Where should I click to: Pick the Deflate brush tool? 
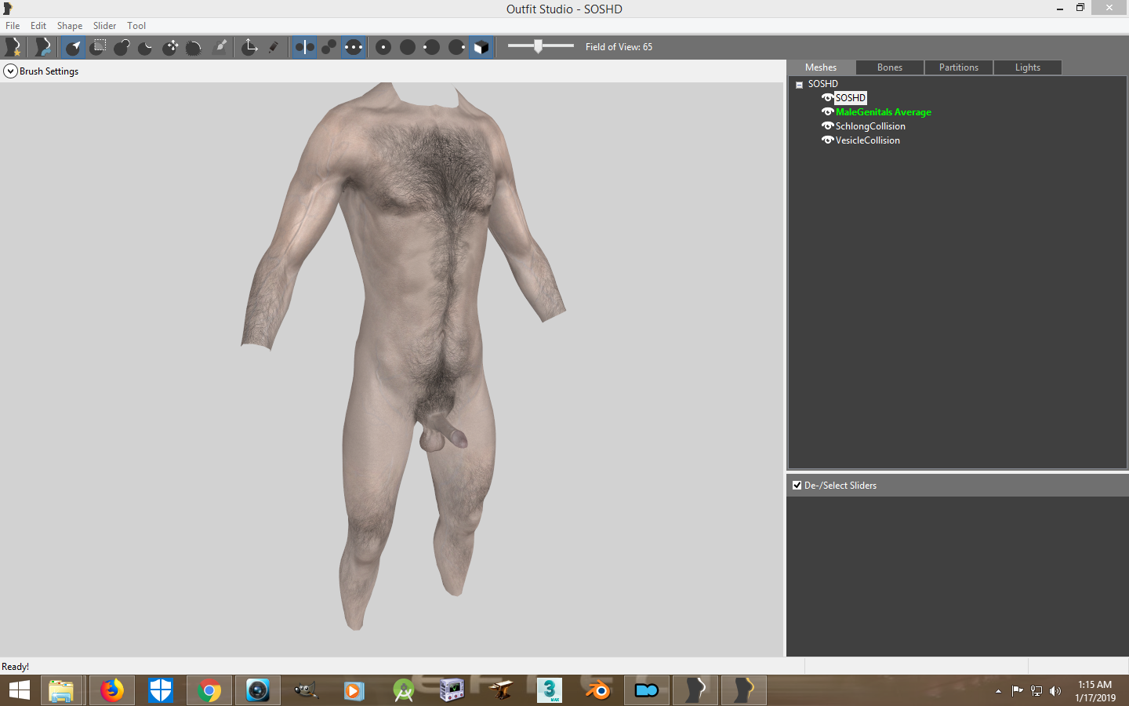click(x=146, y=47)
